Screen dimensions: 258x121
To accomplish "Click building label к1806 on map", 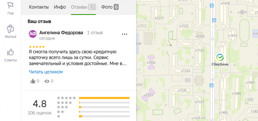I will point(236,93).
